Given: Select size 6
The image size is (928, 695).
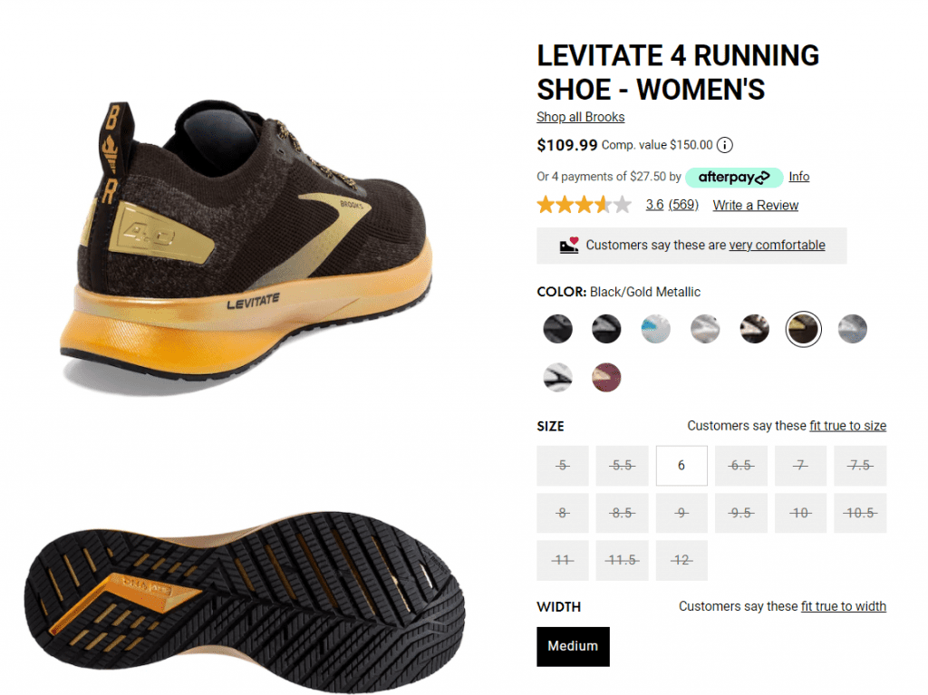Looking at the screenshot, I should [x=681, y=466].
